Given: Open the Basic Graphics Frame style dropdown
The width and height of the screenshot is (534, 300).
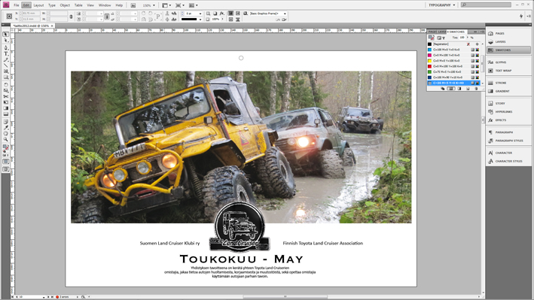Looking at the screenshot, I should [267, 14].
